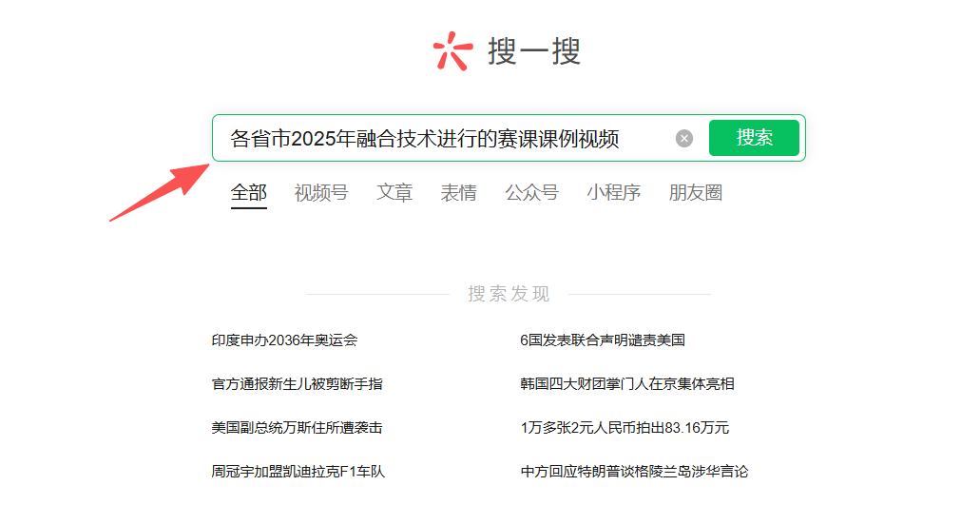Open 1万多张2元人民币拍出83.16万元 topic
Screen dimensions: 961x505
[x=625, y=428]
